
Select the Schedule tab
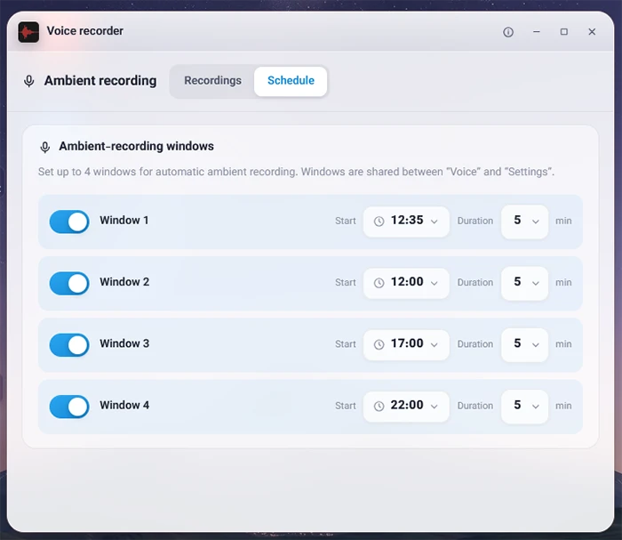(x=291, y=81)
